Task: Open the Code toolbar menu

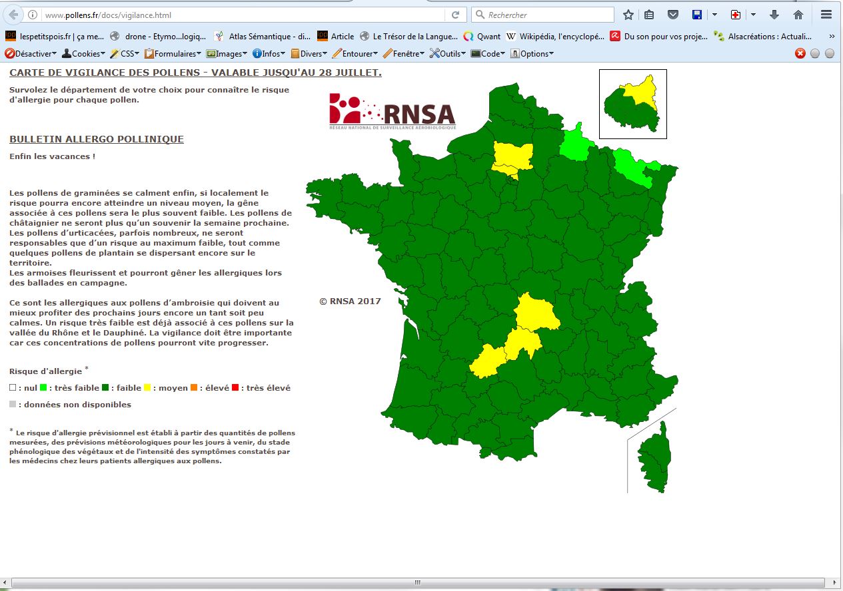Action: (488, 54)
